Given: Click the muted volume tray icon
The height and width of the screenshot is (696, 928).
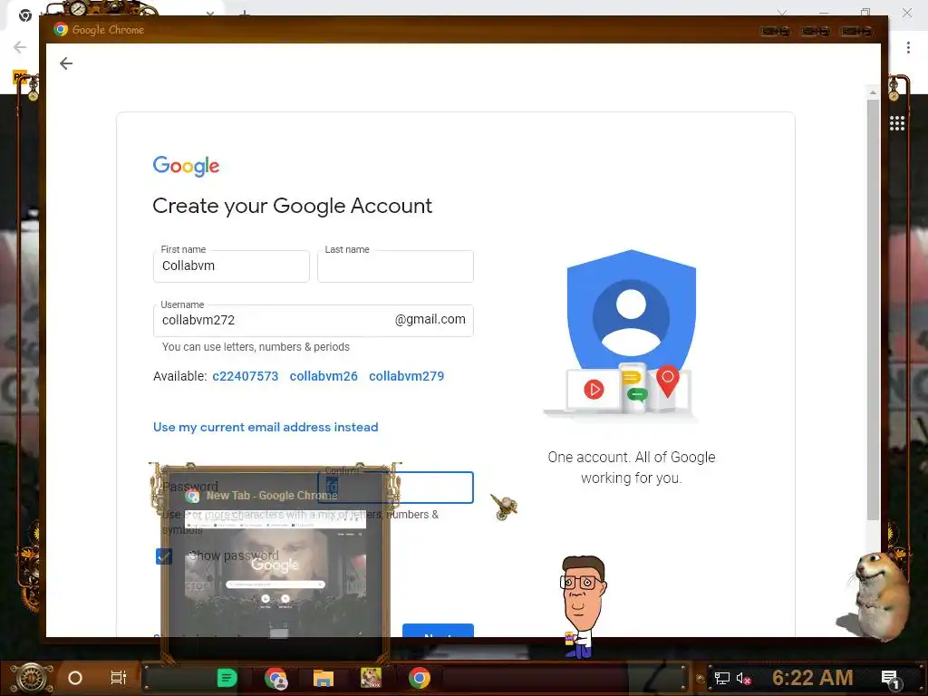Looking at the screenshot, I should pos(743,678).
